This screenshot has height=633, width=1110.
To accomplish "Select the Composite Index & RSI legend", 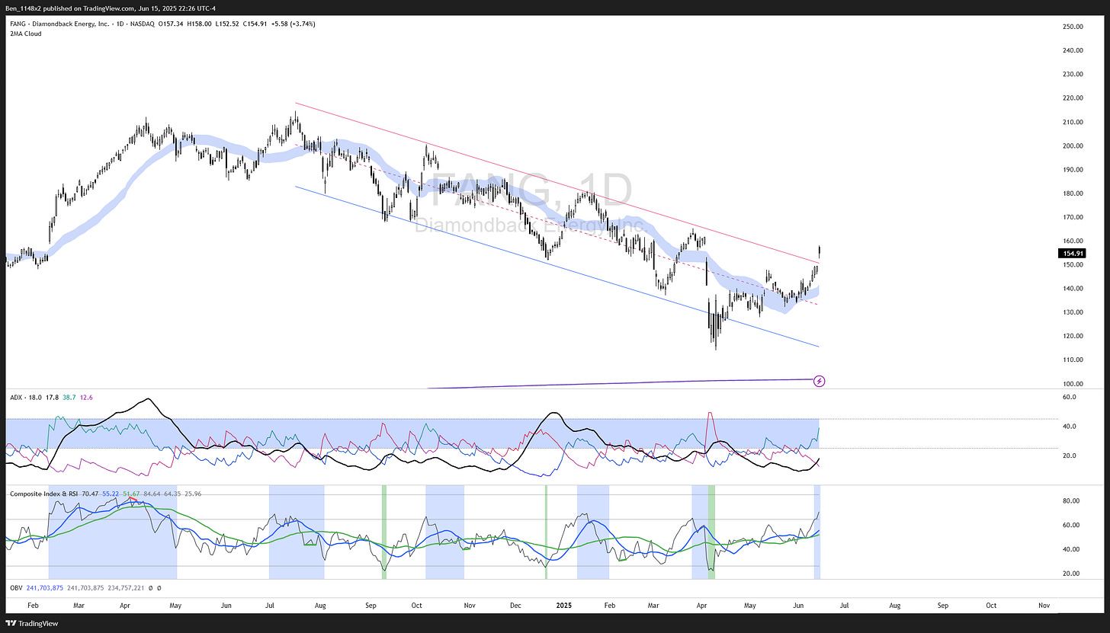I will click(44, 494).
